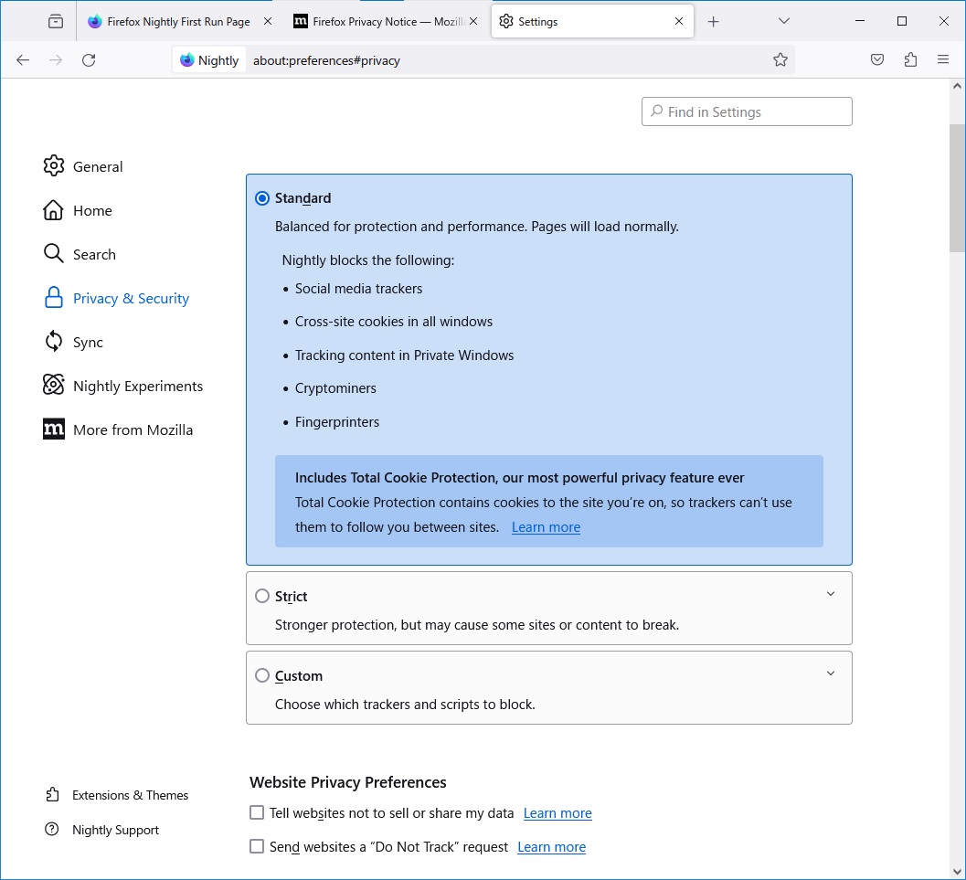Click the Find in Settings search field
The image size is (966, 880).
click(x=747, y=111)
